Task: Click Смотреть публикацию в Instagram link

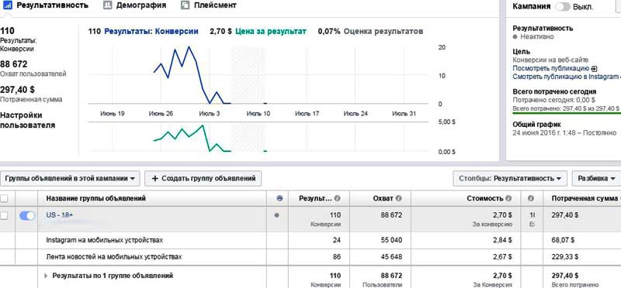Action: tap(565, 77)
